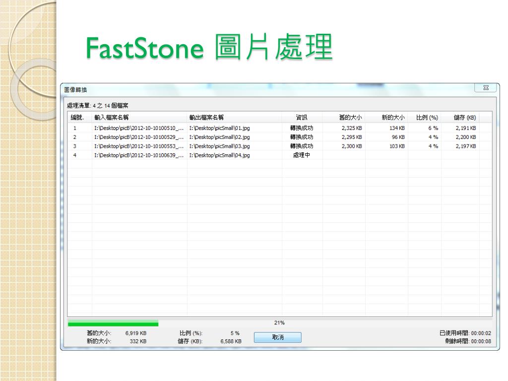Click output file picSmall\01.jpg
The image size is (508, 381).
pyautogui.click(x=219, y=128)
